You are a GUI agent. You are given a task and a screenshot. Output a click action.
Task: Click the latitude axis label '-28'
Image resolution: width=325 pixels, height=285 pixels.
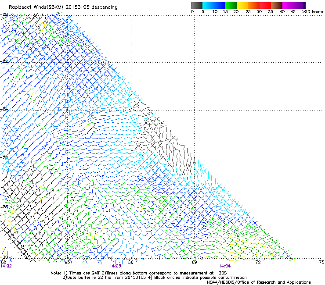(4, 207)
